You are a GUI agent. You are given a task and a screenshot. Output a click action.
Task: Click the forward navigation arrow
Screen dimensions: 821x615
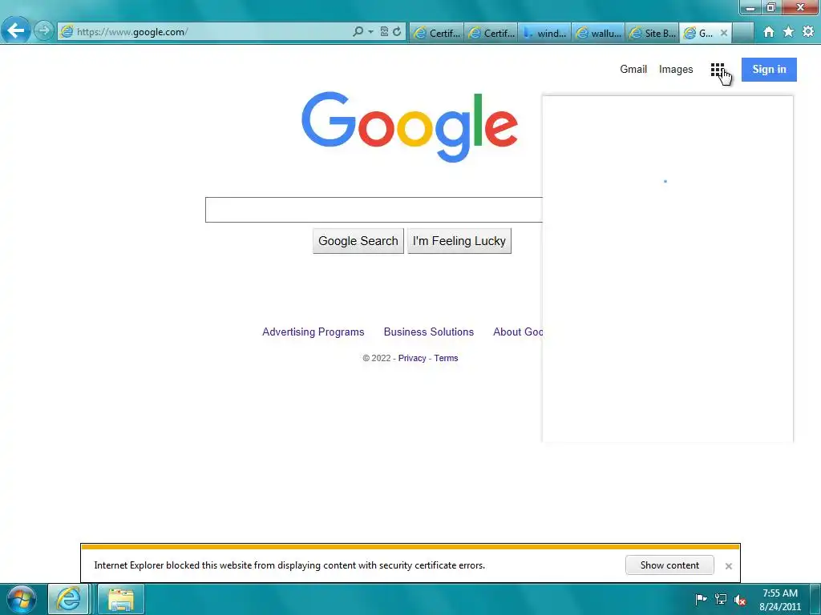[44, 31]
